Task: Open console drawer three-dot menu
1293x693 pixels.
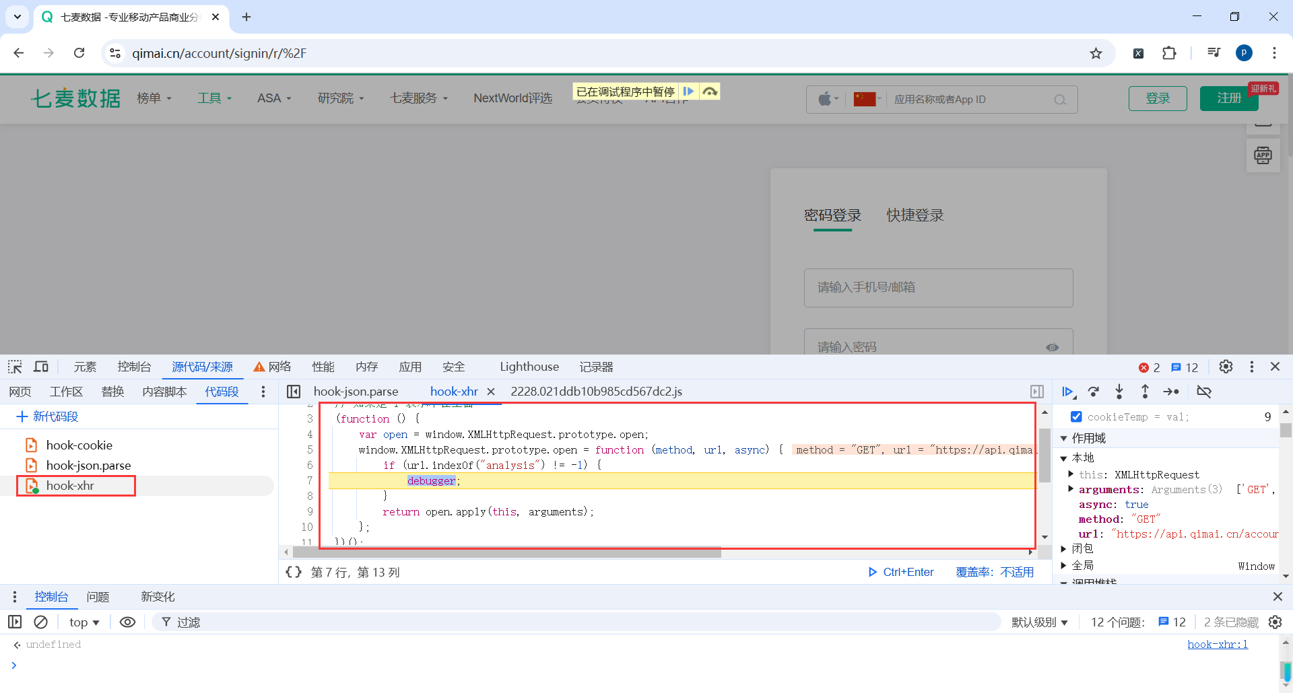Action: (15, 597)
